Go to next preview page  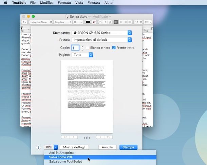[x=100, y=137]
